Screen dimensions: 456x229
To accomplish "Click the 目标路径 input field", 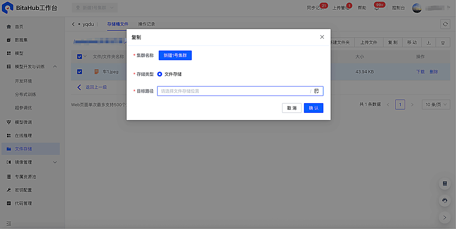I will tap(240, 91).
